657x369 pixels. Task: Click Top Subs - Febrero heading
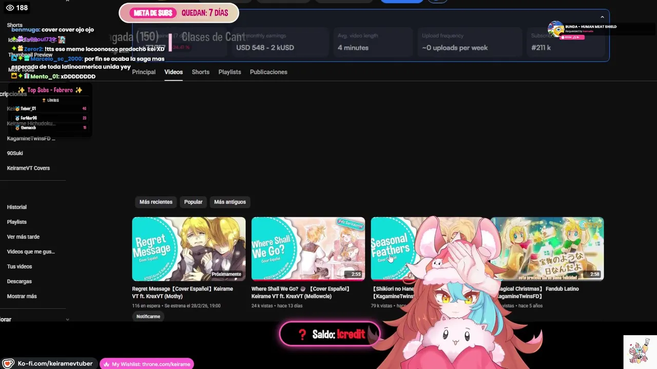(x=50, y=90)
